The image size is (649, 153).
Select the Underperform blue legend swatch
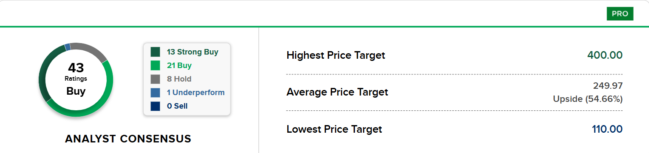click(155, 93)
